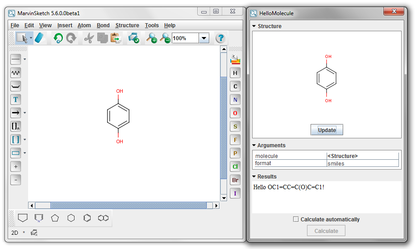Collapse the Arguments section

(254, 145)
